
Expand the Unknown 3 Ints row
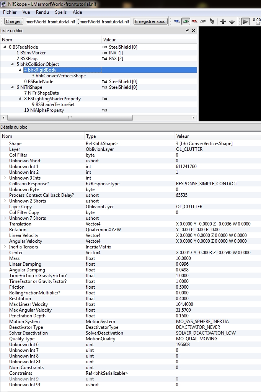(5, 178)
